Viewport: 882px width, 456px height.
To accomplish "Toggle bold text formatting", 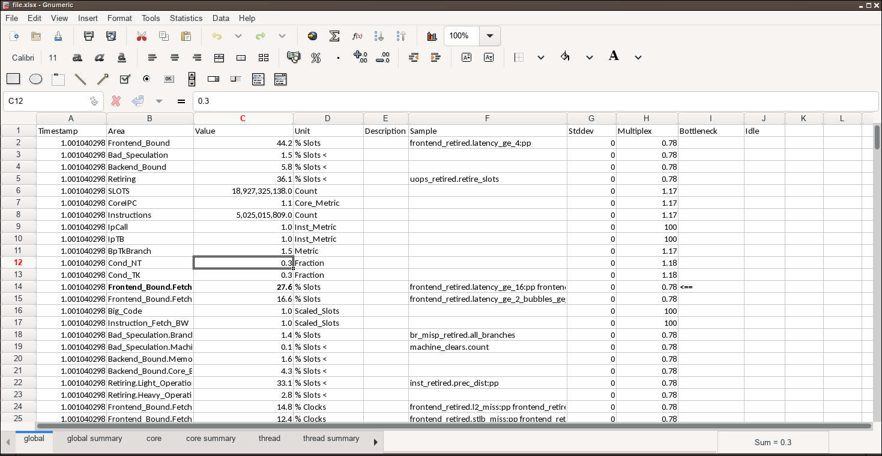I will tap(77, 58).
